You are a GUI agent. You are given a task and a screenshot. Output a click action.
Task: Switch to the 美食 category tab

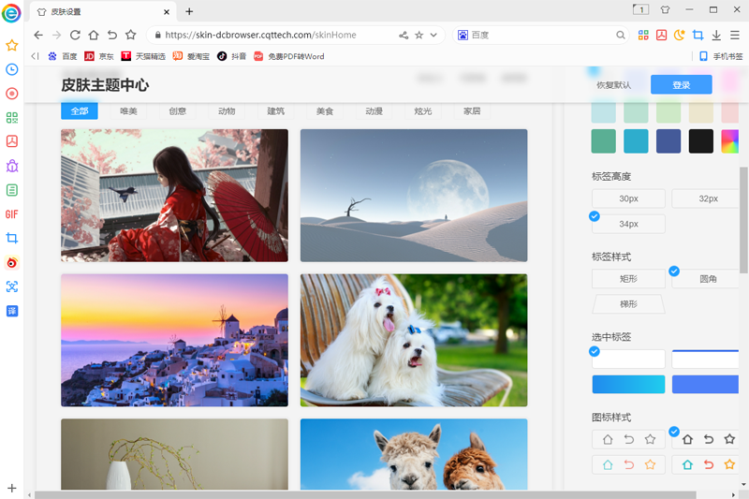tap(324, 111)
